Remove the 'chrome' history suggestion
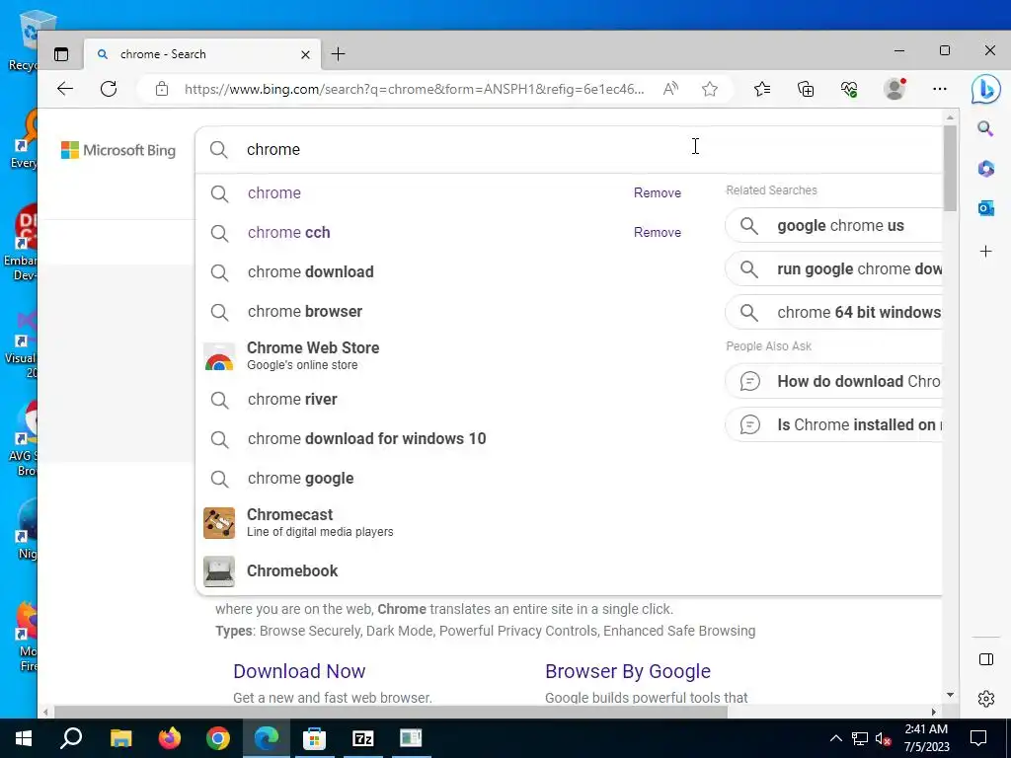 tap(657, 192)
